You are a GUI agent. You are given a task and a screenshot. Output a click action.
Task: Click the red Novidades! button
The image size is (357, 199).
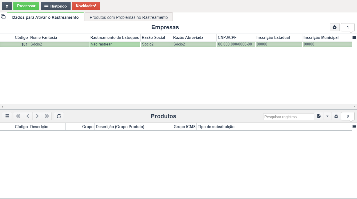coord(86,6)
